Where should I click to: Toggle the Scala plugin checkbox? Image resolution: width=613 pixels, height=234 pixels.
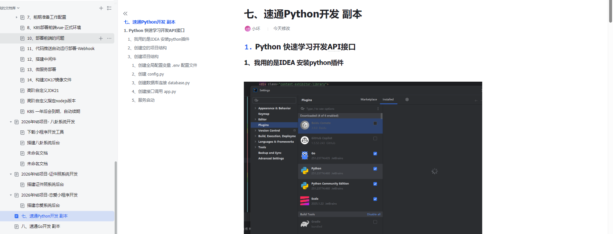[375, 199]
